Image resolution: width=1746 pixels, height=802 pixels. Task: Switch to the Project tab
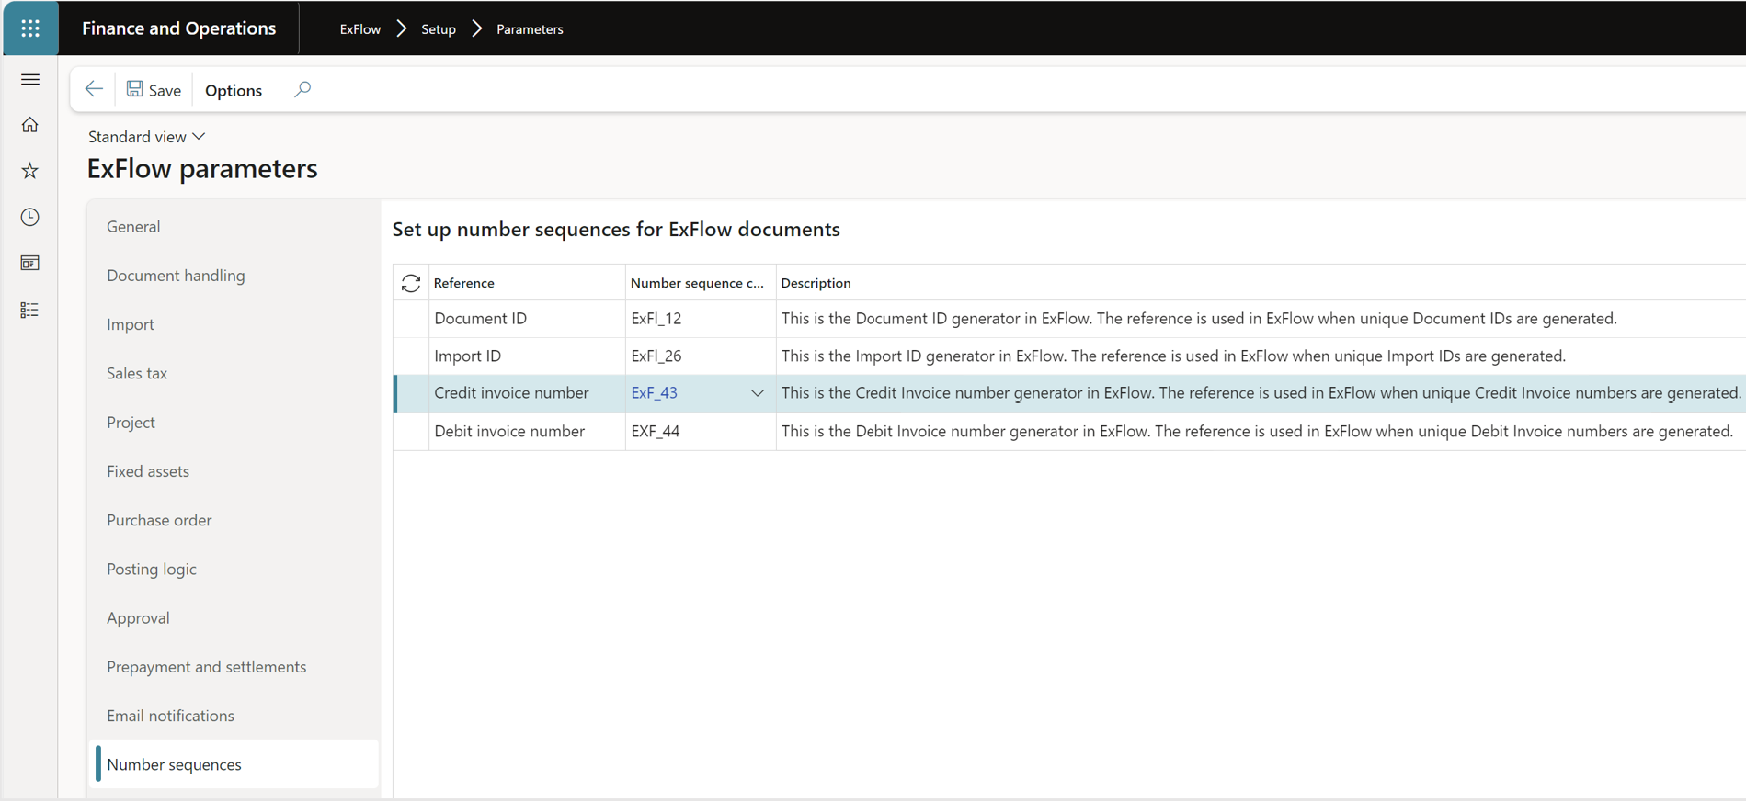click(131, 423)
